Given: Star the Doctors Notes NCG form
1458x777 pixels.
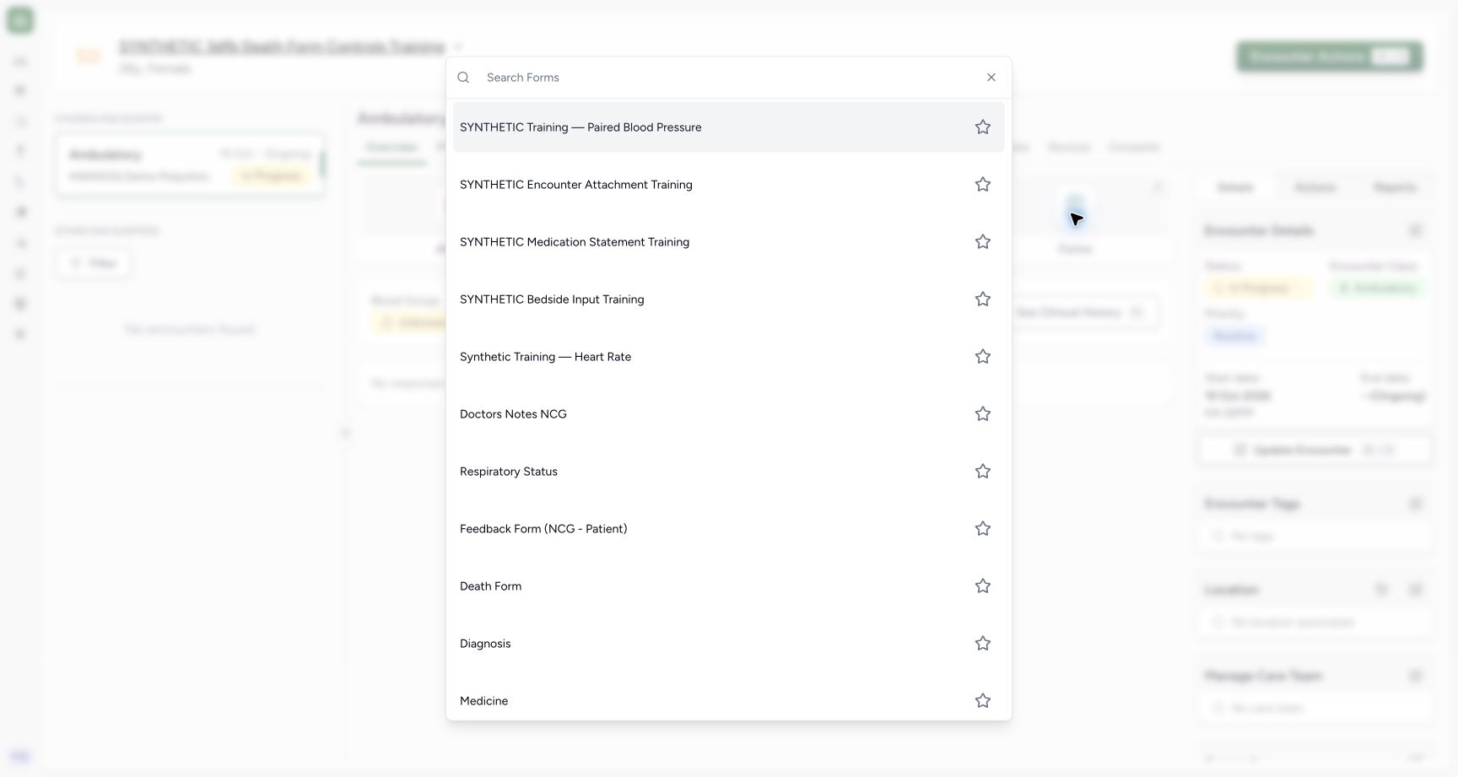Looking at the screenshot, I should (x=983, y=414).
